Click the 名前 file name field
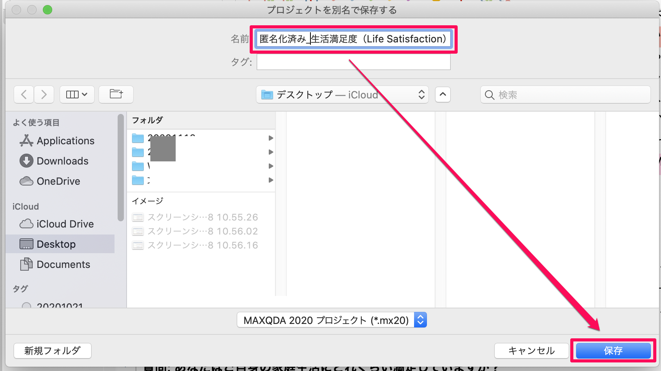661x371 pixels. coord(353,39)
